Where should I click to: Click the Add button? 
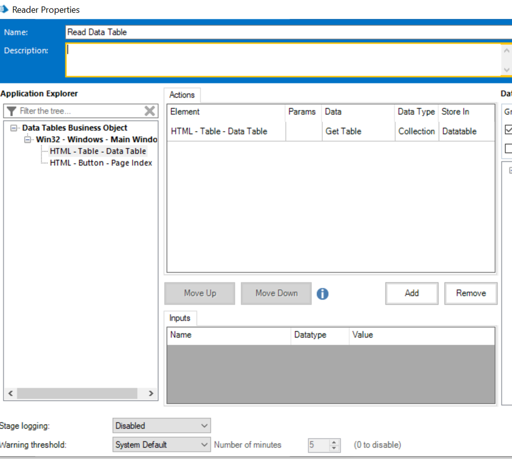(x=412, y=293)
